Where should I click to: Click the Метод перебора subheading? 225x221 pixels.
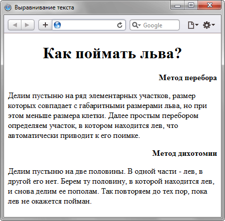pos(188,78)
